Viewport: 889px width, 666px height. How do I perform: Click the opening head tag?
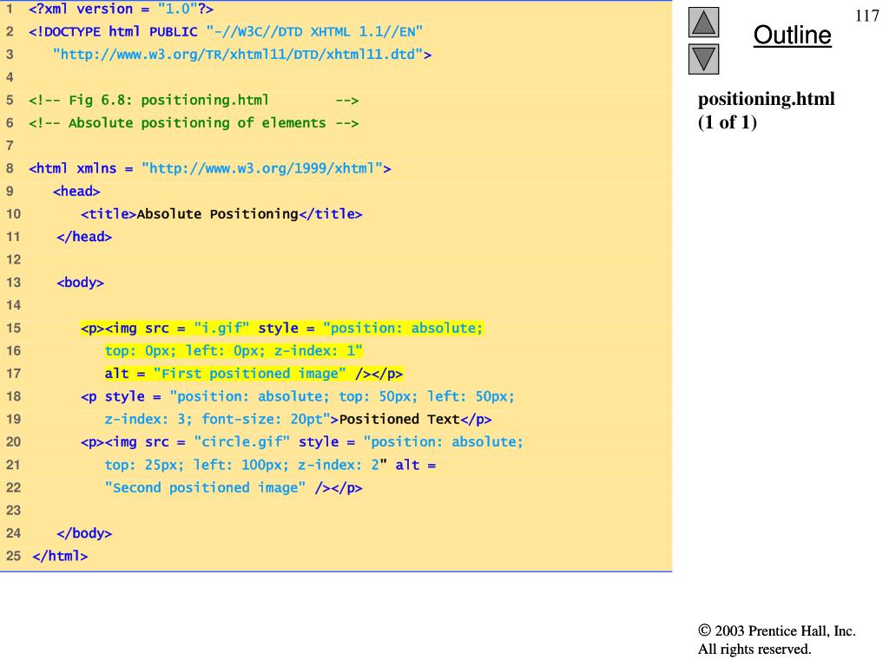point(76,192)
